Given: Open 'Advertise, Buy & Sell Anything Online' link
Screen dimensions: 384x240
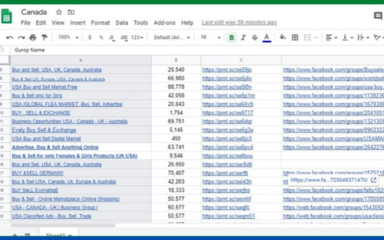Looking at the screenshot, I should [x=55, y=147].
